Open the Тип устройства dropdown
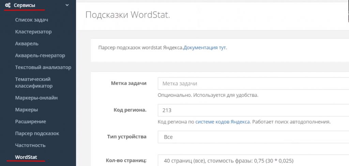Viewport: 349px width, 166px height. pos(253,137)
